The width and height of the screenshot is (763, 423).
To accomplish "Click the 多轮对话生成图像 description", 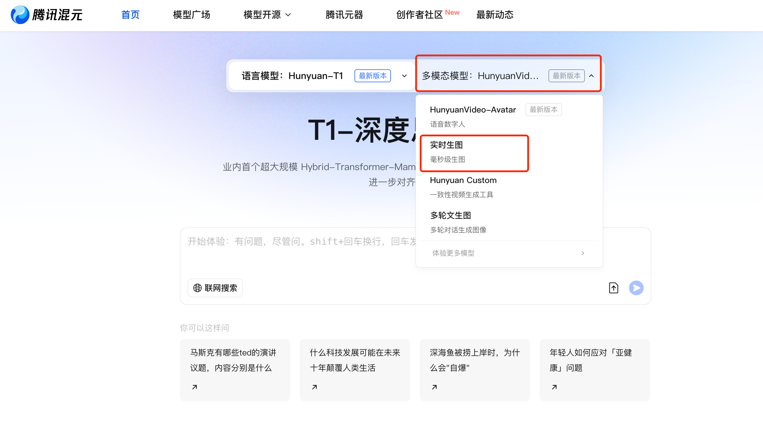I will pos(458,230).
